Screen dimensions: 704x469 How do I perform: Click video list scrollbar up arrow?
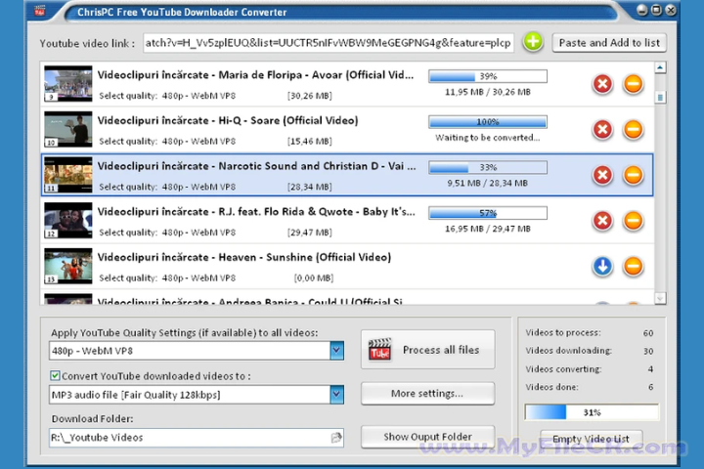click(x=660, y=67)
